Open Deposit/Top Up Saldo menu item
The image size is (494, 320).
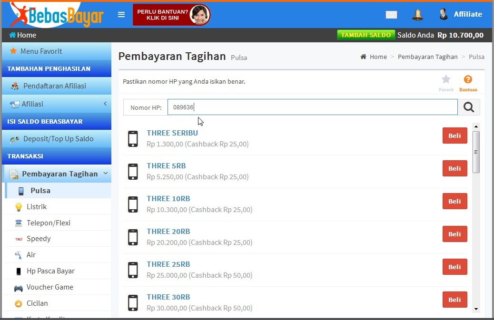[x=57, y=139]
